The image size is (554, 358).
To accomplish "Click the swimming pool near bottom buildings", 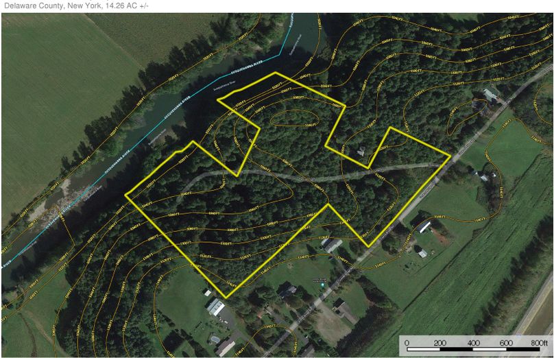I will pos(215,340).
